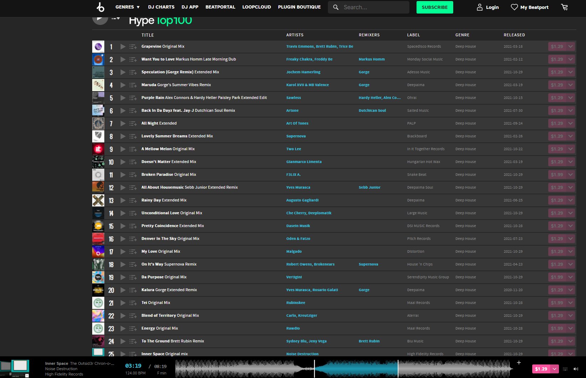The image size is (586, 378).
Task: Open Grapevine track artwork thumbnail
Action: click(98, 47)
